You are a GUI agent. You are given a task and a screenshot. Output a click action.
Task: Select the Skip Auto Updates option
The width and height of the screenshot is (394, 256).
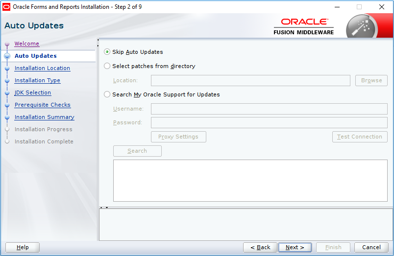tap(107, 52)
